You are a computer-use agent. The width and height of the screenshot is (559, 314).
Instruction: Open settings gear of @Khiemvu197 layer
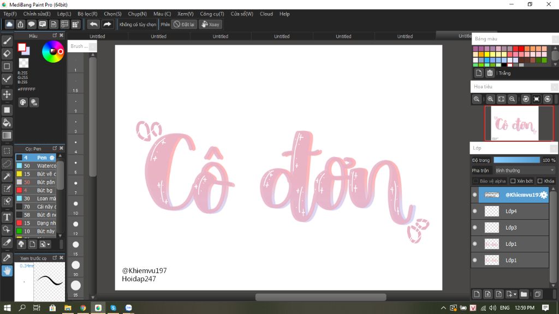pyautogui.click(x=543, y=195)
